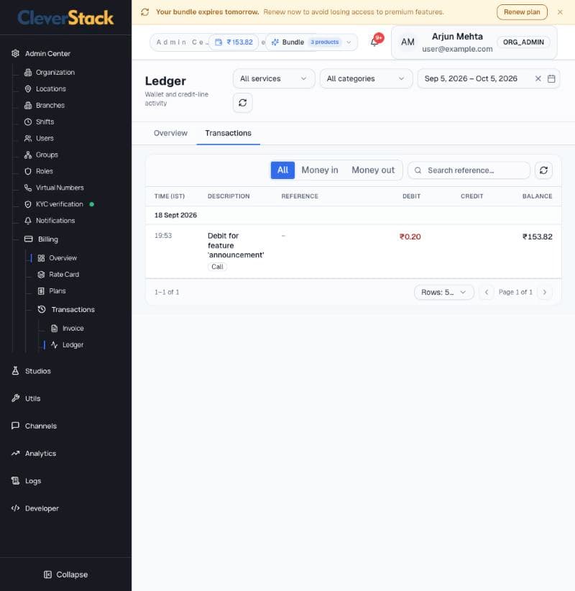Go to previous page
Viewport: 575px width, 591px height.
coord(487,293)
